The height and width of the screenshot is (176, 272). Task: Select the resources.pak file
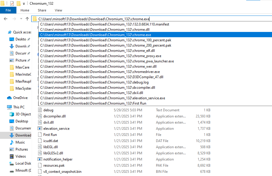54,165
